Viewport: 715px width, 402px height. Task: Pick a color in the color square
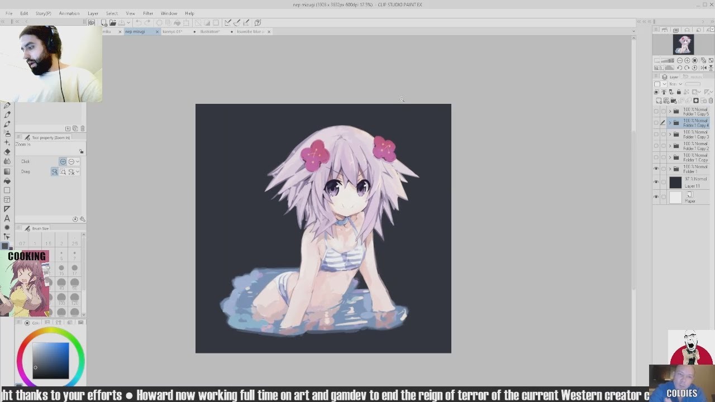(x=50, y=361)
